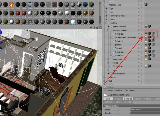Image resolution: width=160 pixels, height=116 pixels.
Task: Click material tag on case adiacenti row
Action: pyautogui.click(x=149, y=59)
